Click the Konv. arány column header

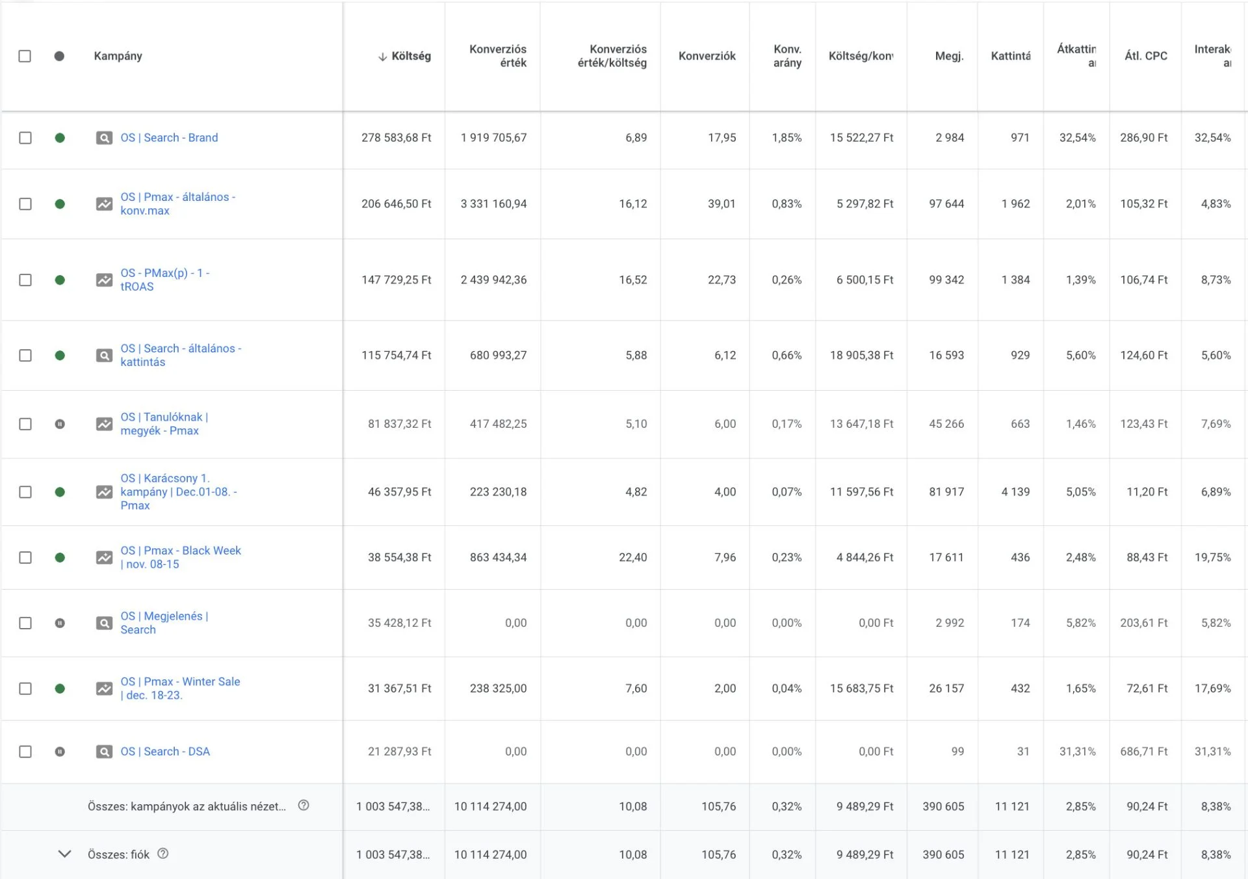(787, 56)
